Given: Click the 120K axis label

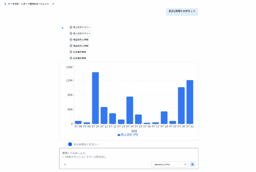Looking at the screenshot, I should pos(69,80).
